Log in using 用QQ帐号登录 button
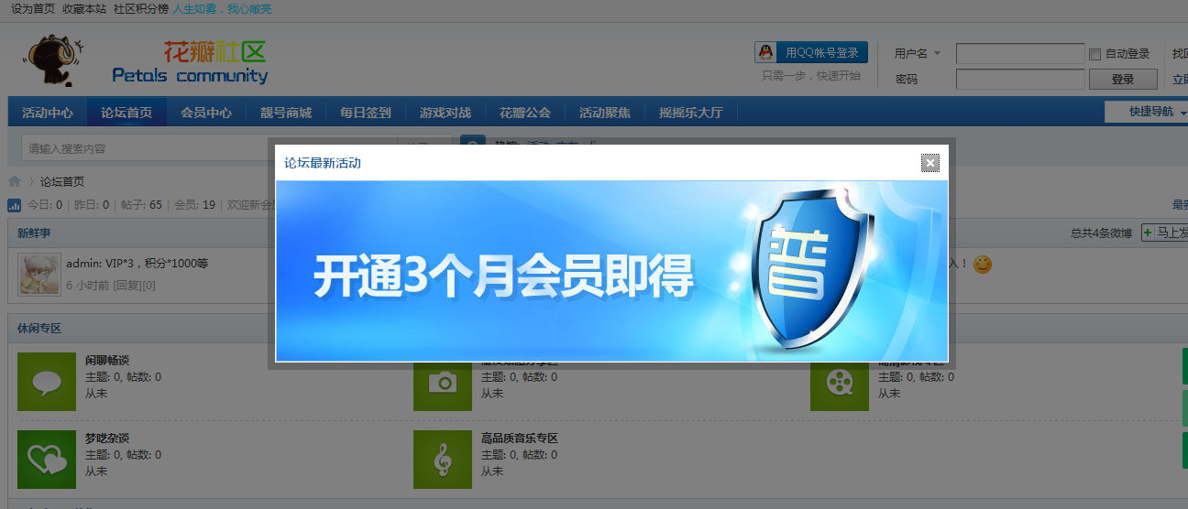This screenshot has width=1188, height=509. click(811, 52)
